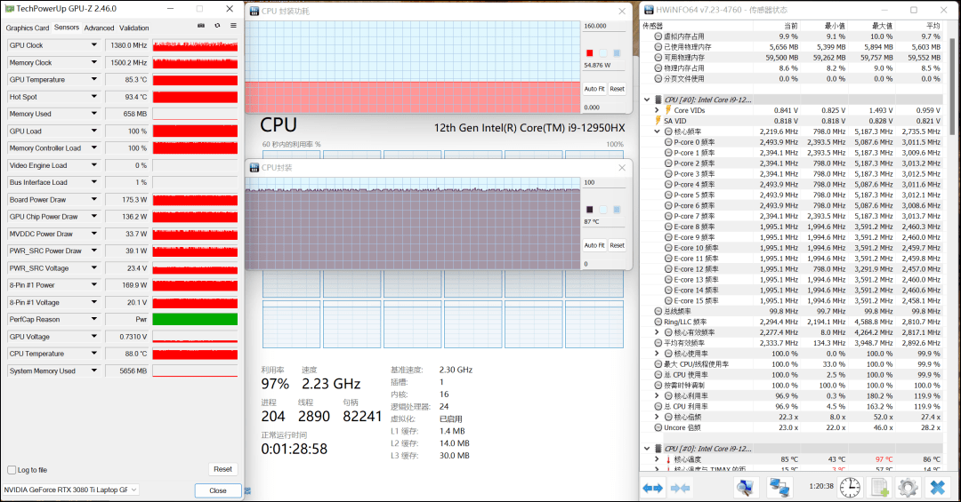Click HWiNFO log file add icon
961x502 pixels.
pos(879,487)
